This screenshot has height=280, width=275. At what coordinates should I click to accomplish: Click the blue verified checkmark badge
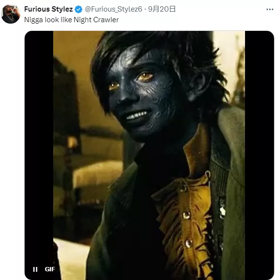click(x=78, y=9)
